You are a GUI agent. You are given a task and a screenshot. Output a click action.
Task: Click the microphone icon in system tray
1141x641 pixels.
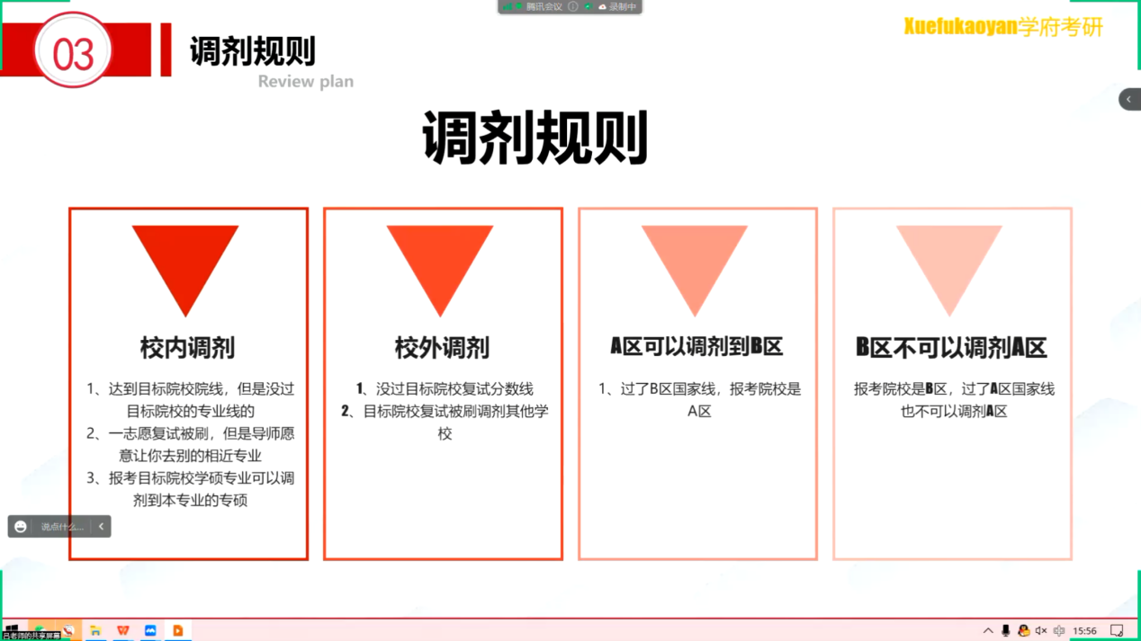[1006, 631]
